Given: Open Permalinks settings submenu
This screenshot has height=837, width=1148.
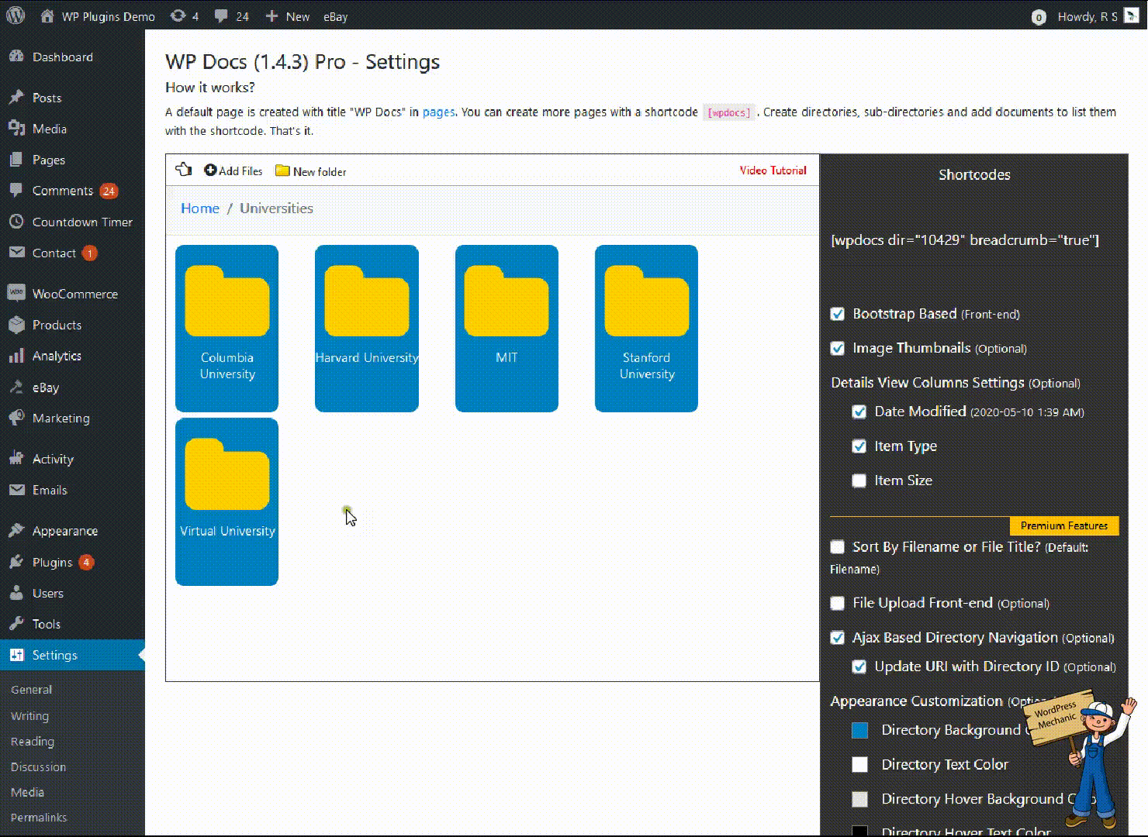Looking at the screenshot, I should pos(39,818).
